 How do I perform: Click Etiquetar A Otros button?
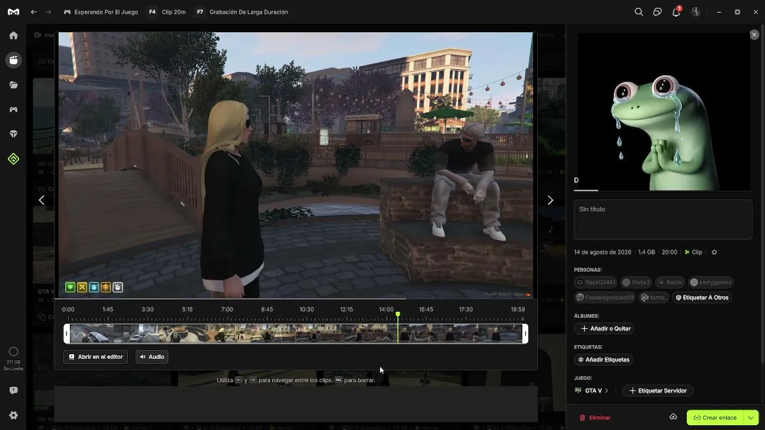point(702,297)
